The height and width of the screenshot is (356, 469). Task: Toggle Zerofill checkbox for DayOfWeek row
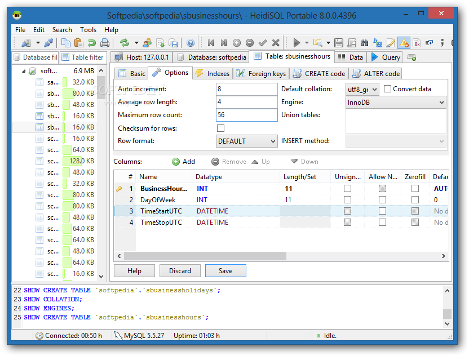(x=415, y=199)
